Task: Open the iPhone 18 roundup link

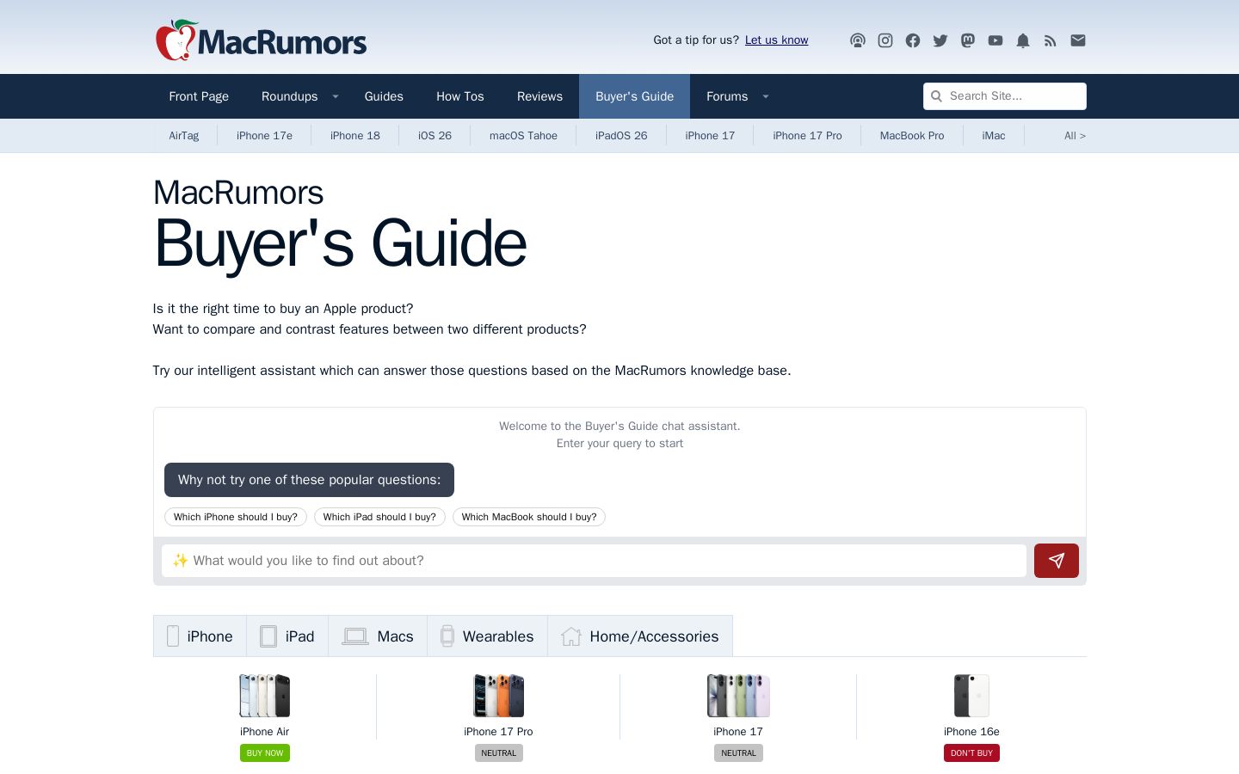Action: [355, 136]
